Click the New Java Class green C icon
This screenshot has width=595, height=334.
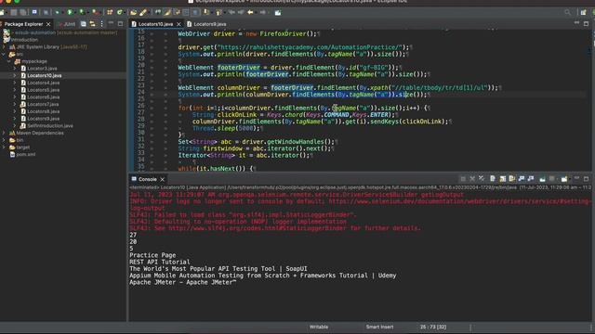pyautogui.click(x=120, y=12)
